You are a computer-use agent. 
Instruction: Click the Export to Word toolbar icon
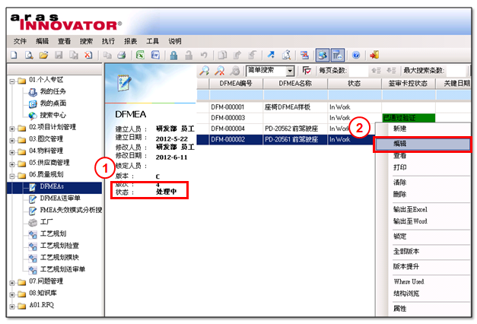155,56
